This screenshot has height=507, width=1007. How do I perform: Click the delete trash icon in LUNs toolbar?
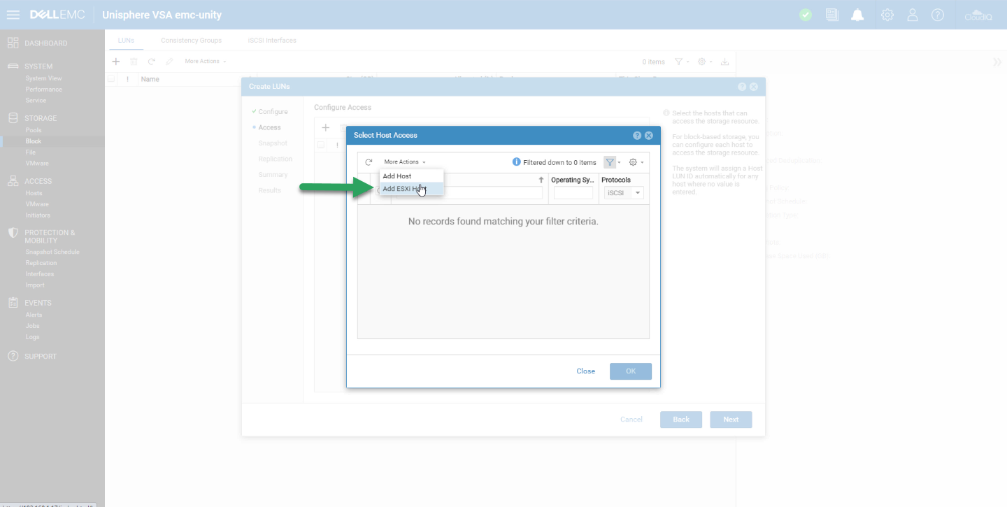(x=134, y=62)
